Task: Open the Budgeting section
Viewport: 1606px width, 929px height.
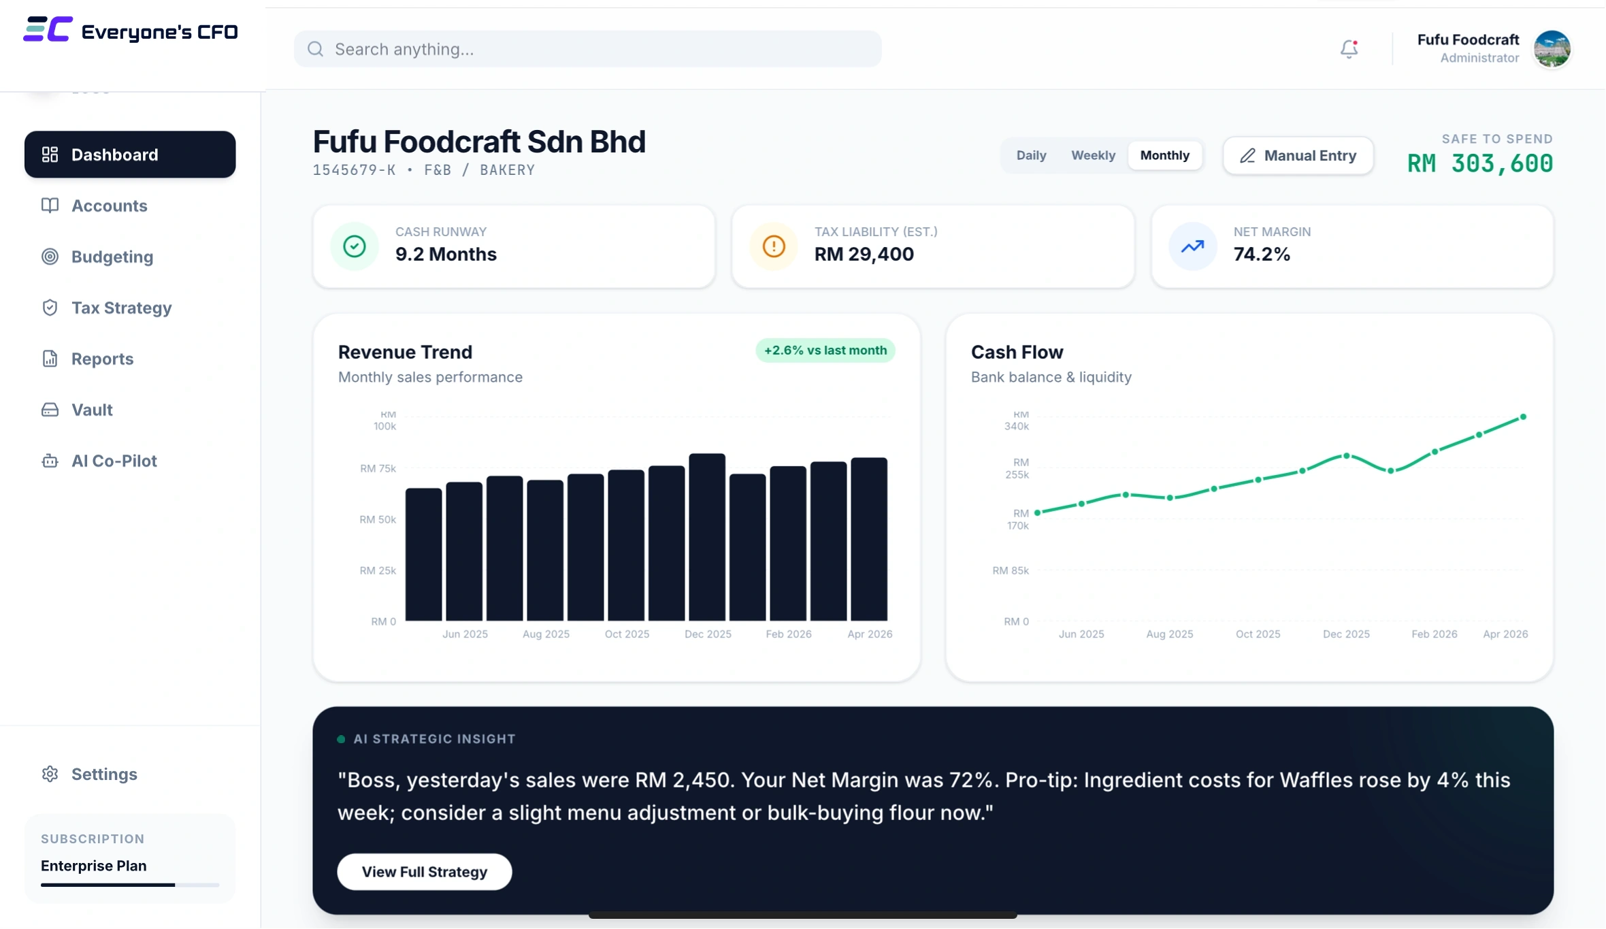Action: click(x=130, y=257)
